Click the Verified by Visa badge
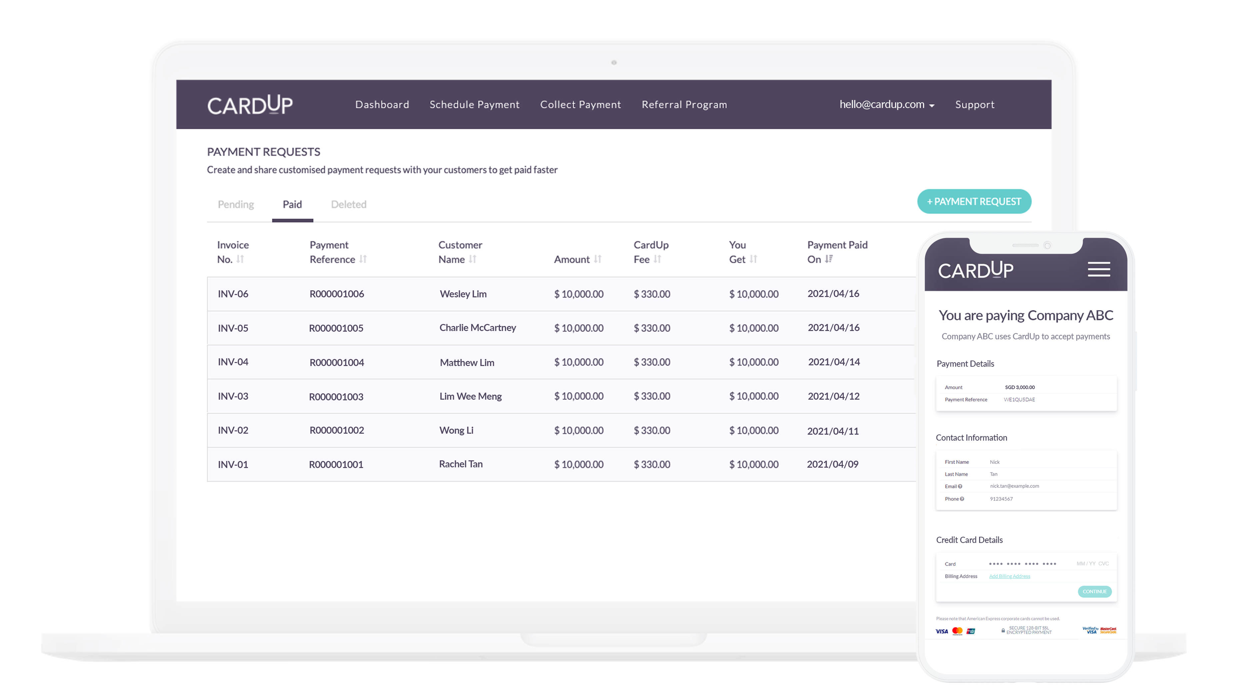Screen dimensions: 1233x700 pyautogui.click(x=1090, y=630)
